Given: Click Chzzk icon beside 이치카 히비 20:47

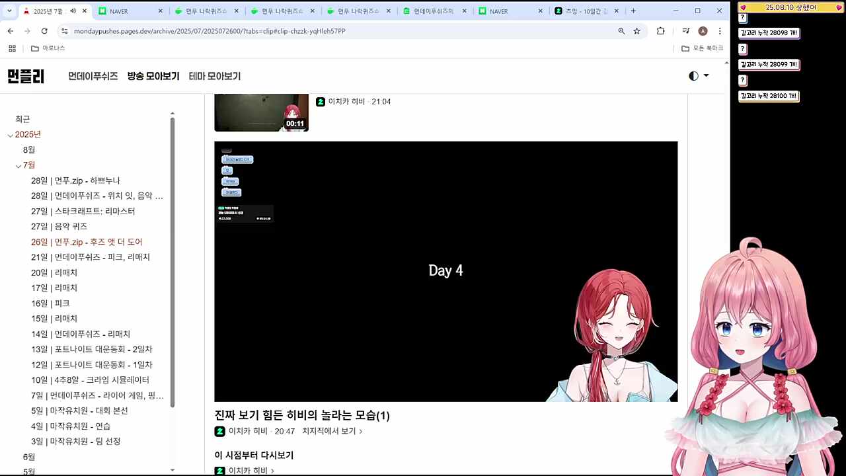Looking at the screenshot, I should (x=220, y=431).
